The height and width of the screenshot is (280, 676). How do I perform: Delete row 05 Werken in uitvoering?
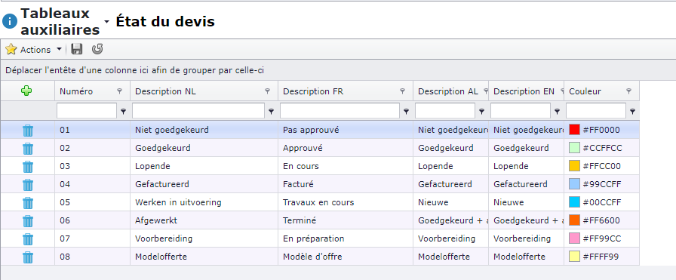click(x=28, y=203)
